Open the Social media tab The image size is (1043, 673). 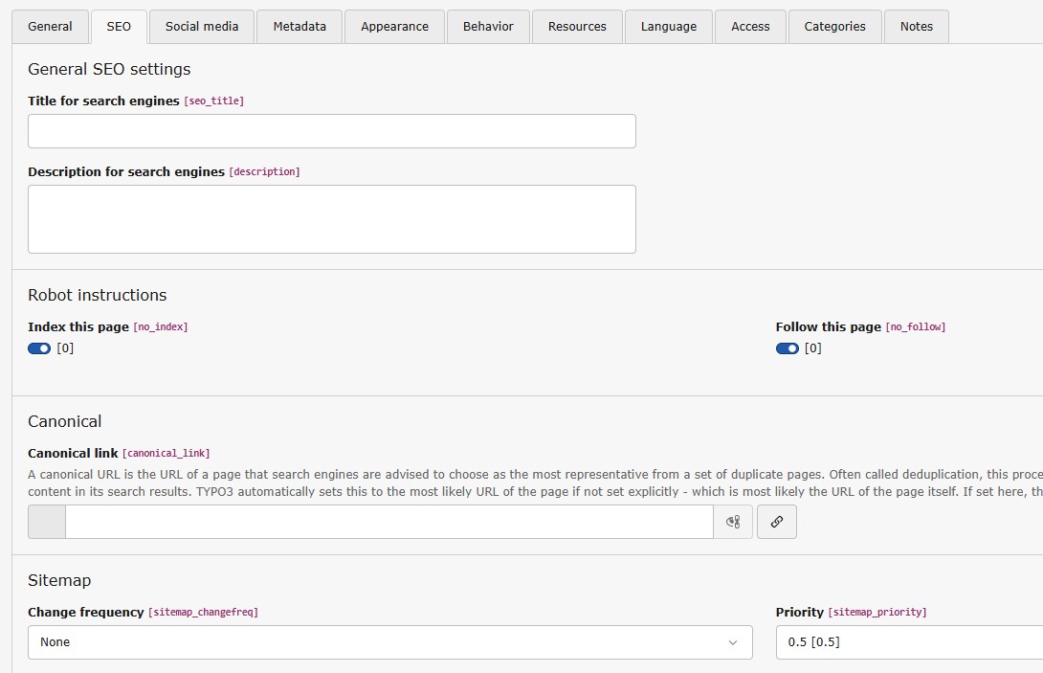point(202,27)
